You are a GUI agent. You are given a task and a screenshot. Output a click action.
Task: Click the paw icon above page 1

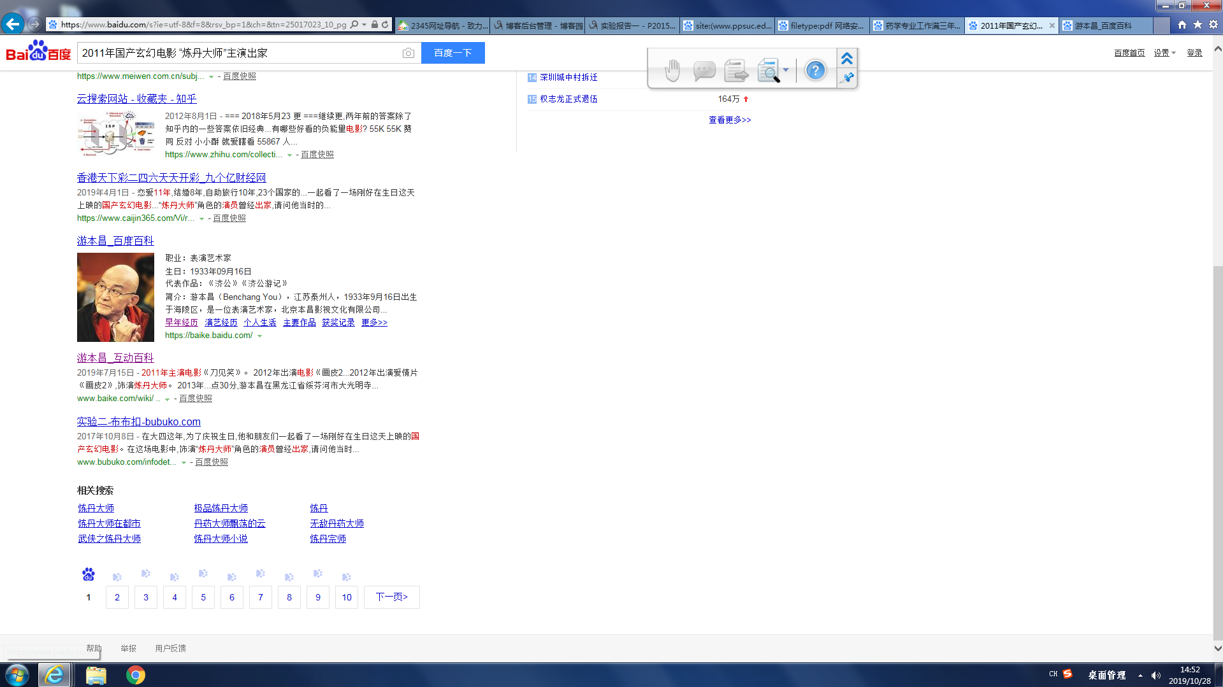point(89,574)
